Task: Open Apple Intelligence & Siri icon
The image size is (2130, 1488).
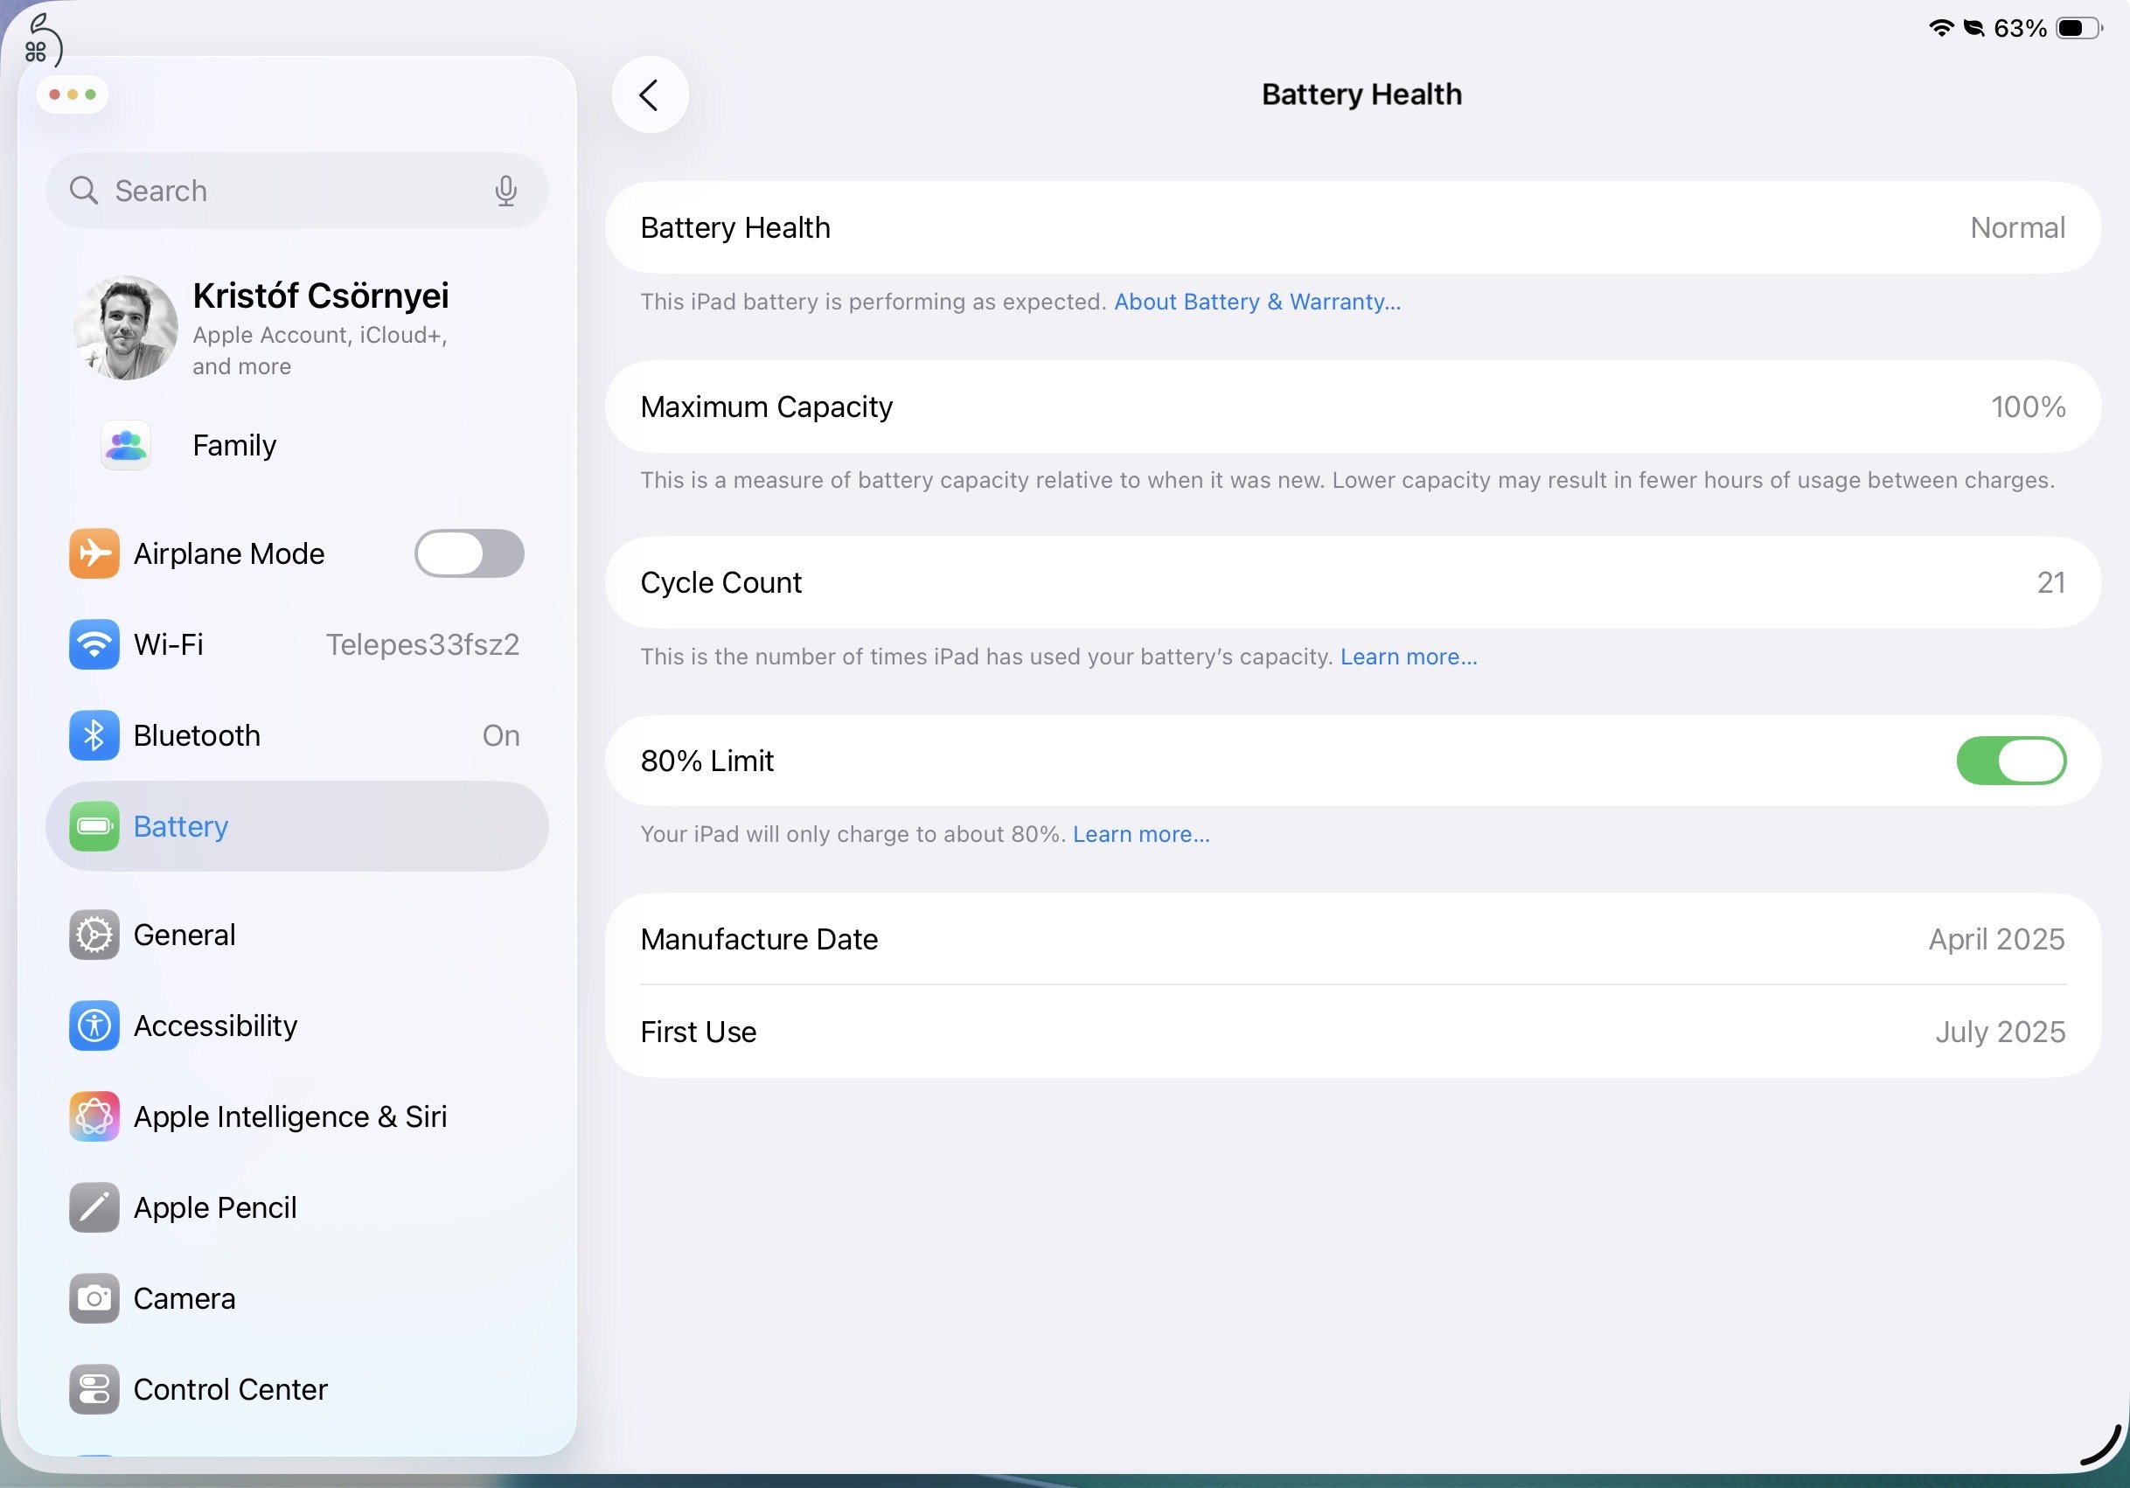Action: click(94, 1116)
